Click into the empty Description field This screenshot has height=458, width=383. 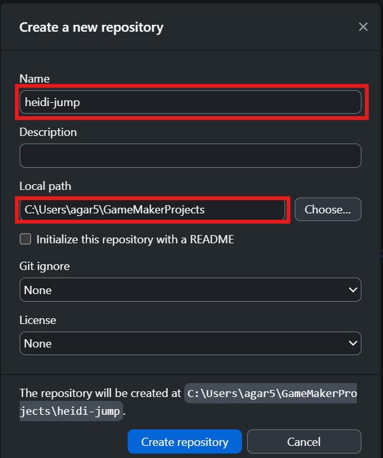click(190, 156)
